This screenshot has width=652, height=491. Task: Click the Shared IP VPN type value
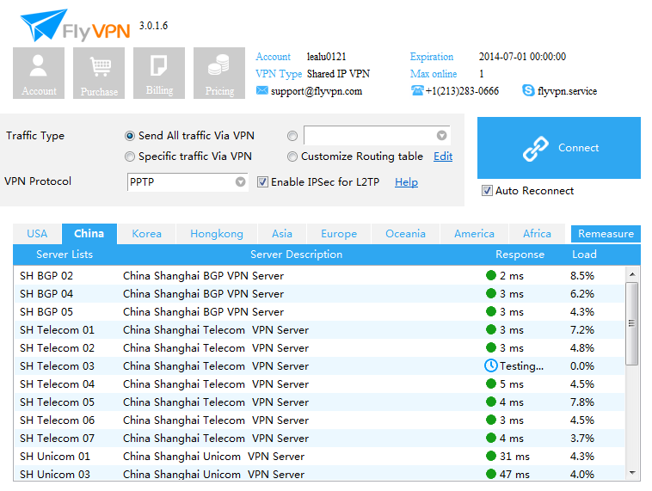pos(339,74)
